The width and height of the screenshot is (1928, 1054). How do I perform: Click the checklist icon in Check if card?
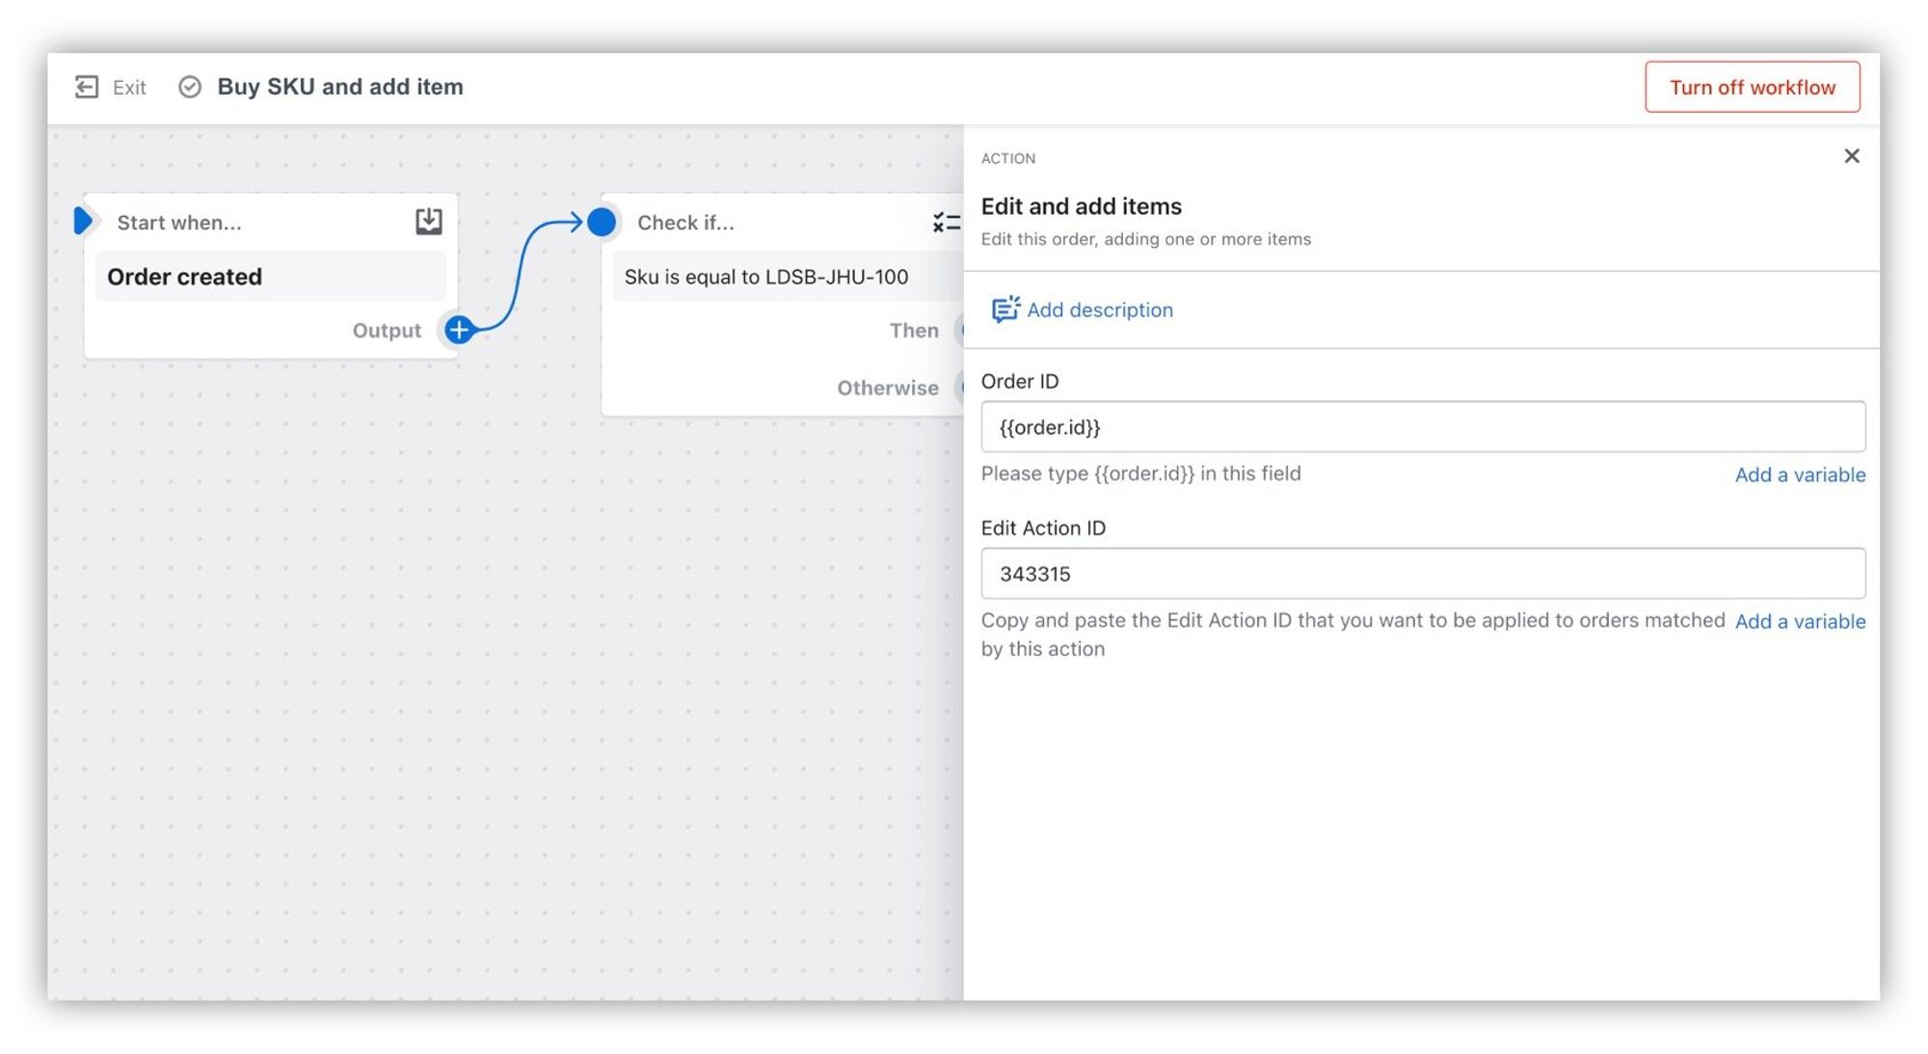coord(946,223)
